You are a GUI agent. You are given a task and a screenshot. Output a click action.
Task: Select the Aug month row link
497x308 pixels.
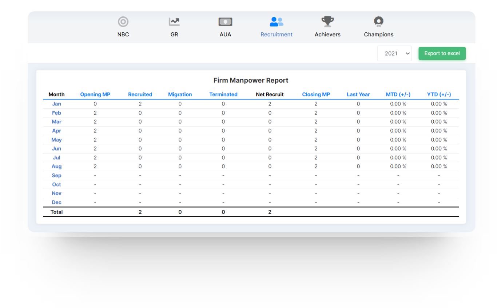pos(56,167)
